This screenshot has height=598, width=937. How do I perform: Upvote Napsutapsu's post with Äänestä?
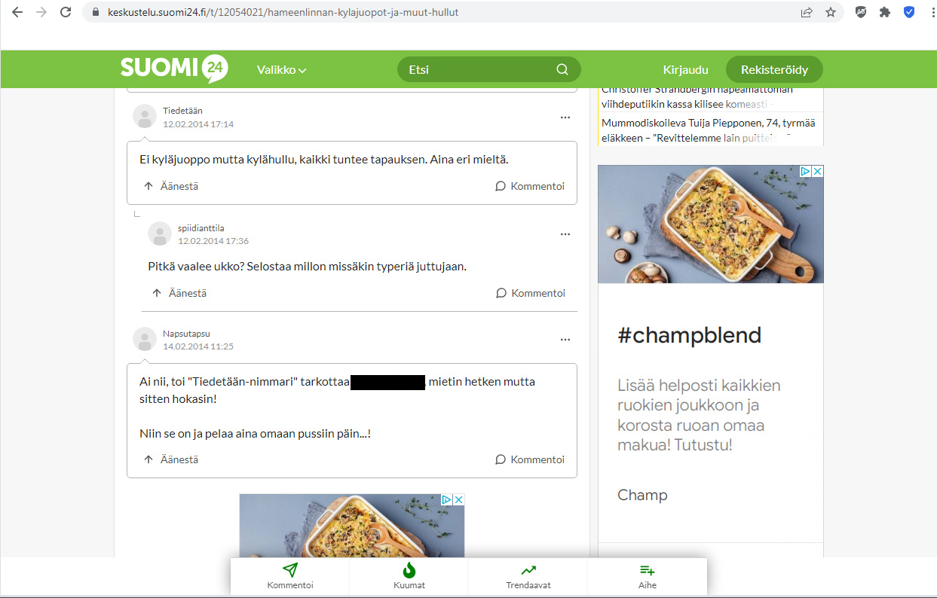pyautogui.click(x=171, y=459)
